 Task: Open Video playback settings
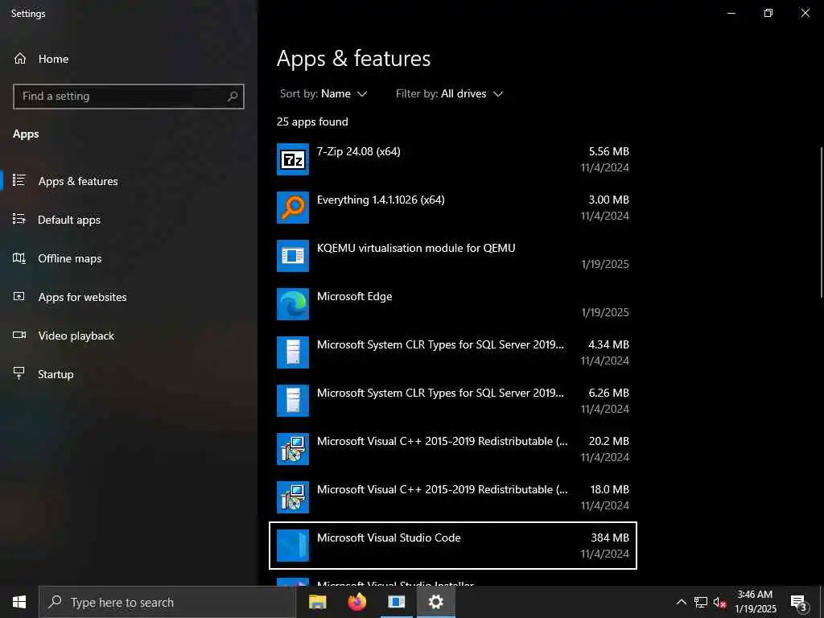click(129, 336)
